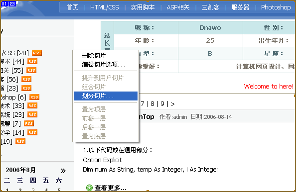Go to the 首页 navigation tab
This screenshot has height=192, width=296.
(x=72, y=7)
